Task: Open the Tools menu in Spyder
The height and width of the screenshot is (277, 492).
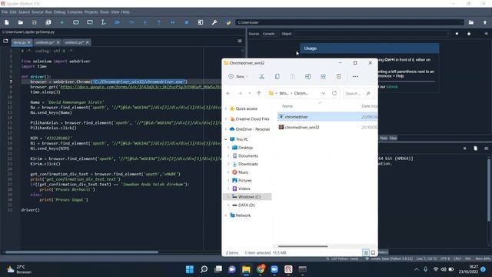Action: coord(105,12)
